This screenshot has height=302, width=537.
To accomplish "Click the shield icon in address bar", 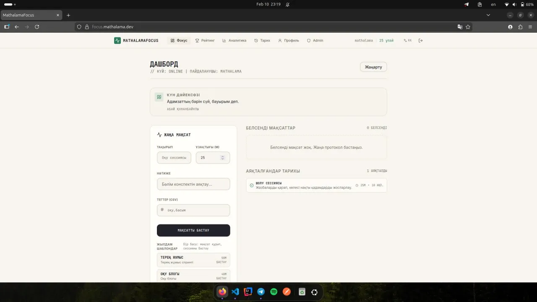I will pyautogui.click(x=79, y=27).
